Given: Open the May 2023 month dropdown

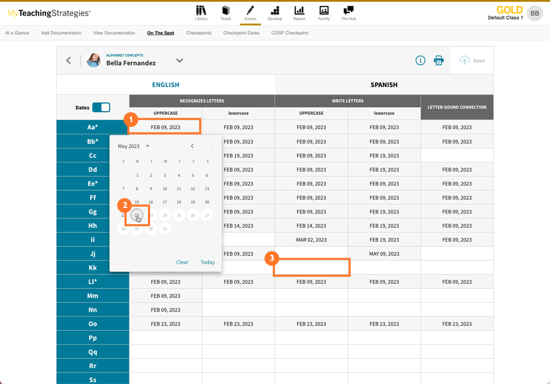Looking at the screenshot, I should 132,146.
